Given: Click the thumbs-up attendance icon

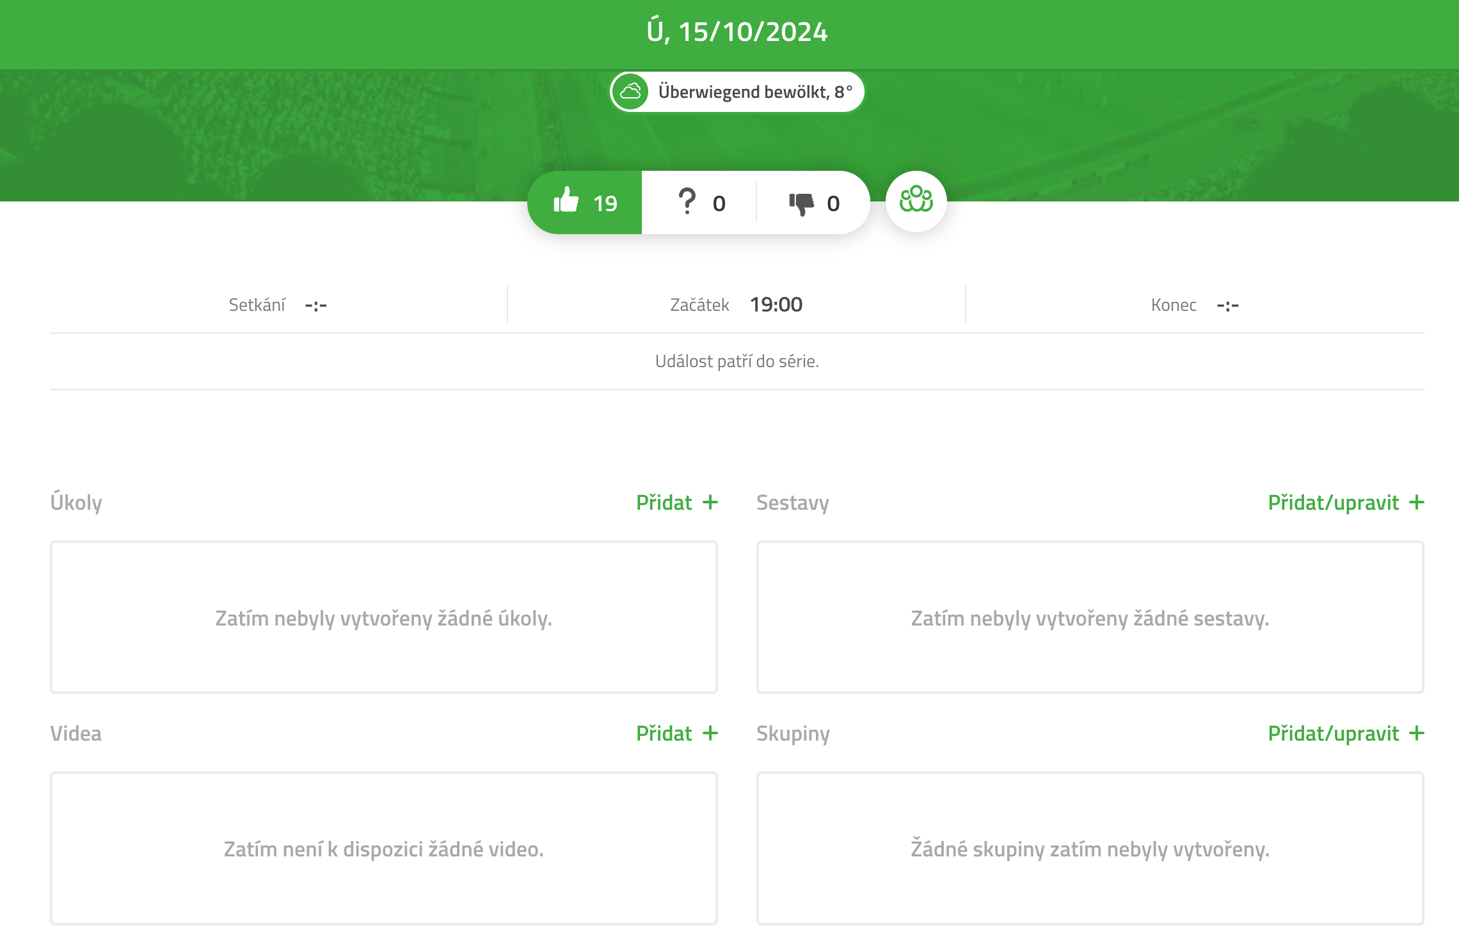Looking at the screenshot, I should pos(566,201).
